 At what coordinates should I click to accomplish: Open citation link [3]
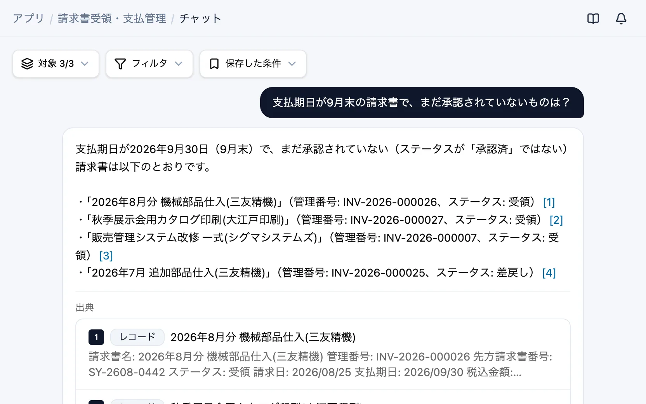tap(106, 256)
